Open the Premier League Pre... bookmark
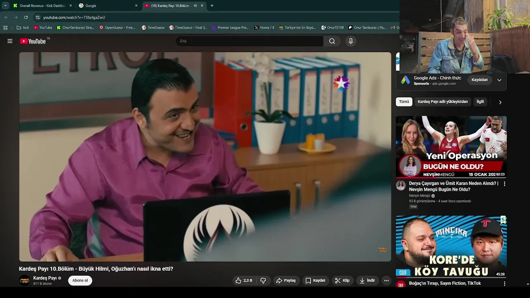This screenshot has width=530, height=298. [x=230, y=28]
